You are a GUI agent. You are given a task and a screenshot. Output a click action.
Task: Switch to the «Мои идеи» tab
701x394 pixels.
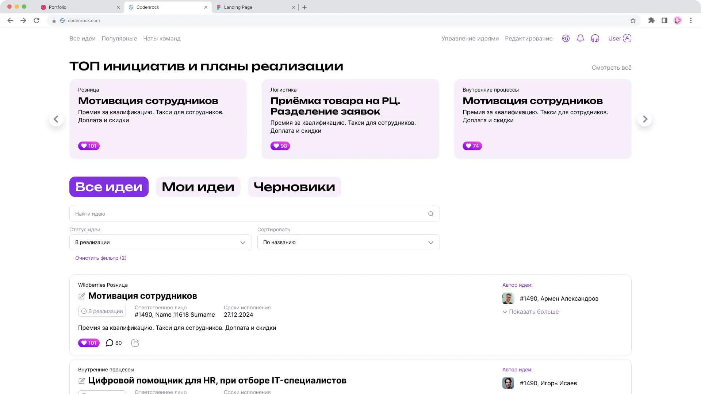pyautogui.click(x=198, y=187)
